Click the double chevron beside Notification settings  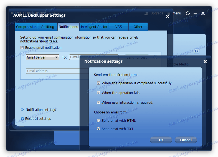click(22, 110)
